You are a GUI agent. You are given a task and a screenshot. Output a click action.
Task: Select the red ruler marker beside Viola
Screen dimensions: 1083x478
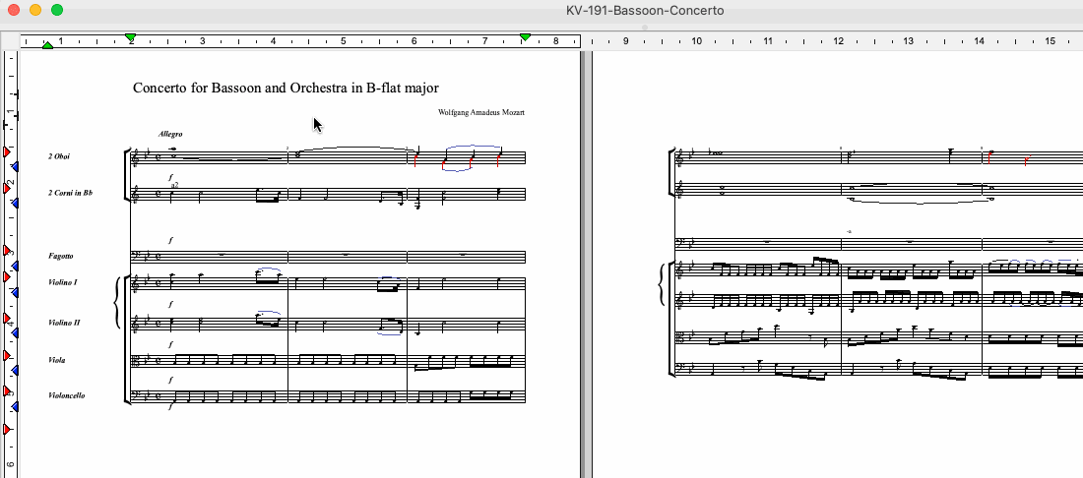click(7, 355)
